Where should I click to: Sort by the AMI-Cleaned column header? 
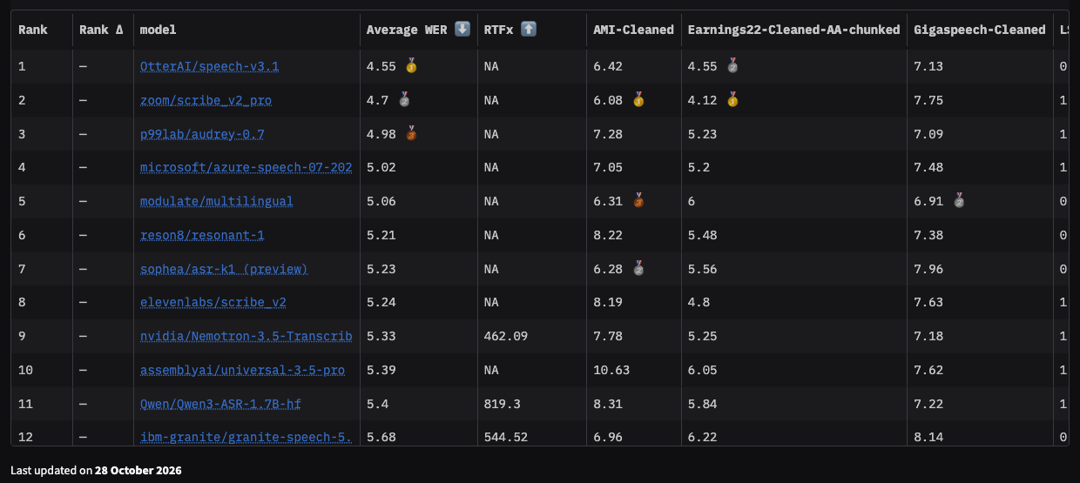(x=634, y=30)
